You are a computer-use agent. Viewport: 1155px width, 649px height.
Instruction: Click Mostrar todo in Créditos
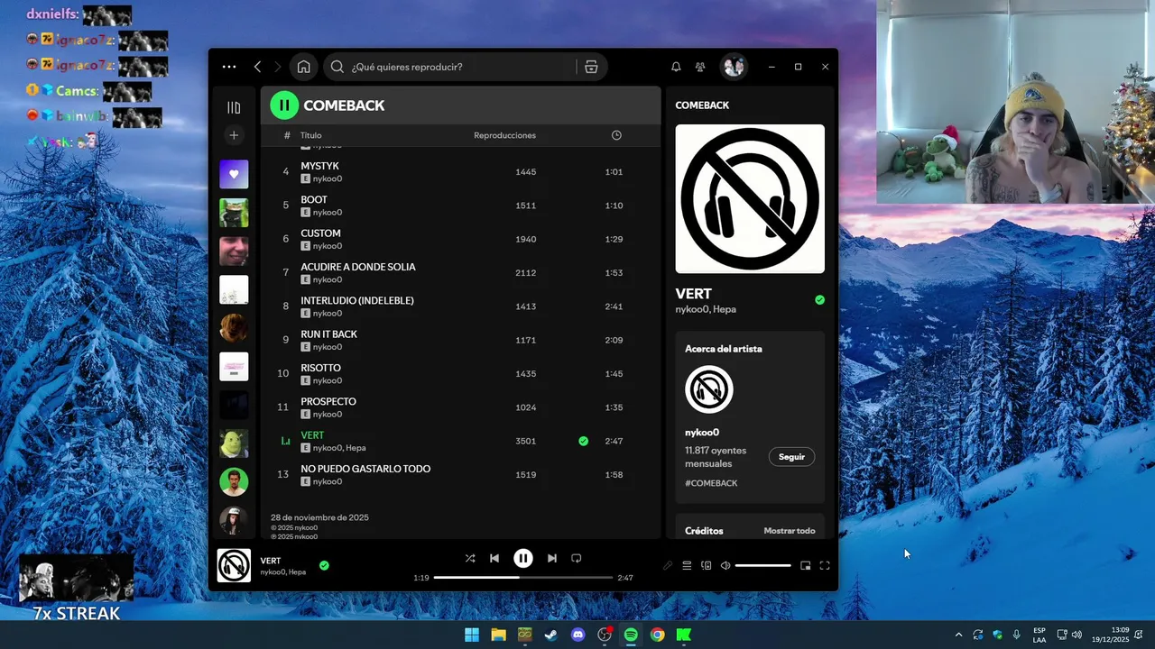click(x=790, y=531)
